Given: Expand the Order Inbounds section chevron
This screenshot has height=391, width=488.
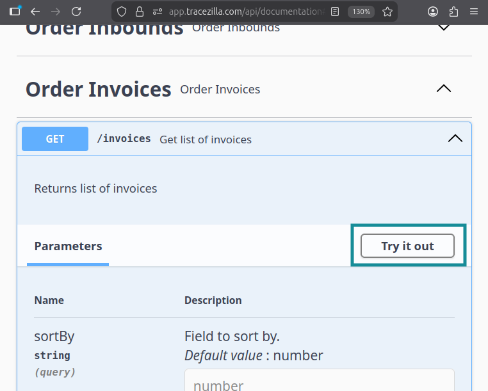Looking at the screenshot, I should click(443, 28).
